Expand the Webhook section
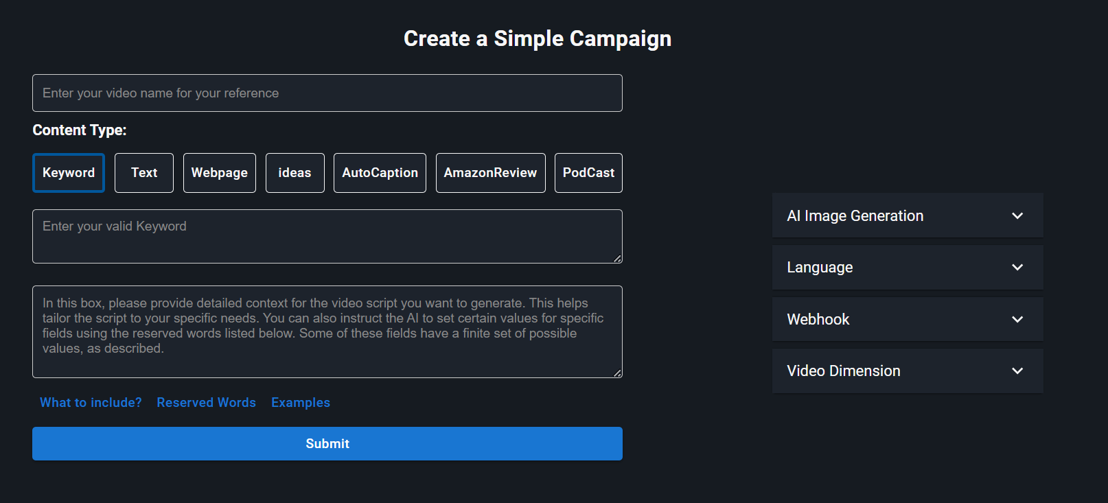The width and height of the screenshot is (1108, 503). (818, 319)
